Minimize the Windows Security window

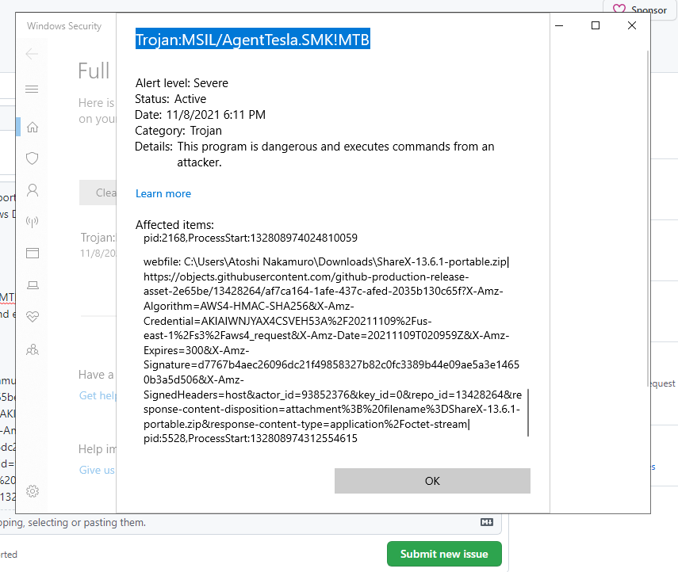559,25
